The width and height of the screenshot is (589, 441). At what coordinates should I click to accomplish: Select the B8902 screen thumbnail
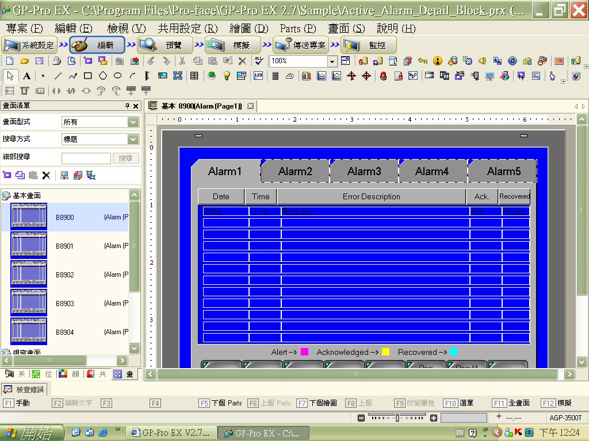[29, 274]
